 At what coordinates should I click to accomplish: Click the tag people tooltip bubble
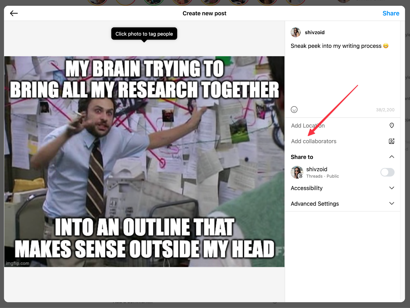[144, 34]
